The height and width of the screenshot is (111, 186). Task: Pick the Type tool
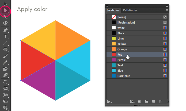pos(5,36)
